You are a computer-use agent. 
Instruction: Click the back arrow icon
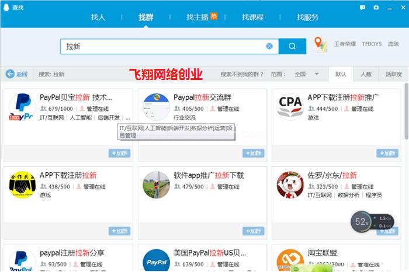pos(10,74)
